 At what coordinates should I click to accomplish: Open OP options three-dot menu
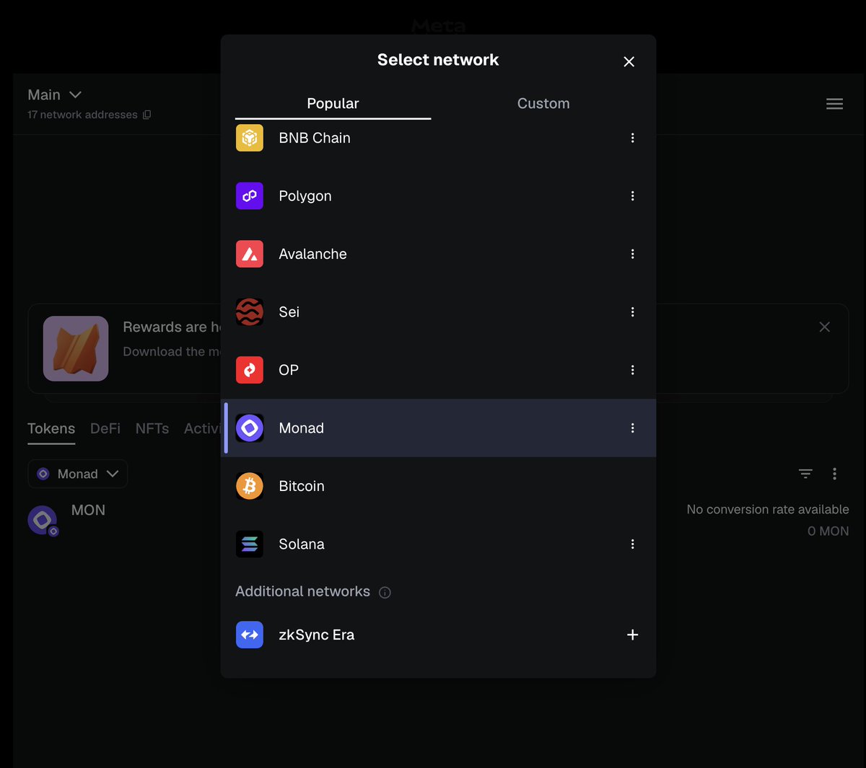coord(633,370)
